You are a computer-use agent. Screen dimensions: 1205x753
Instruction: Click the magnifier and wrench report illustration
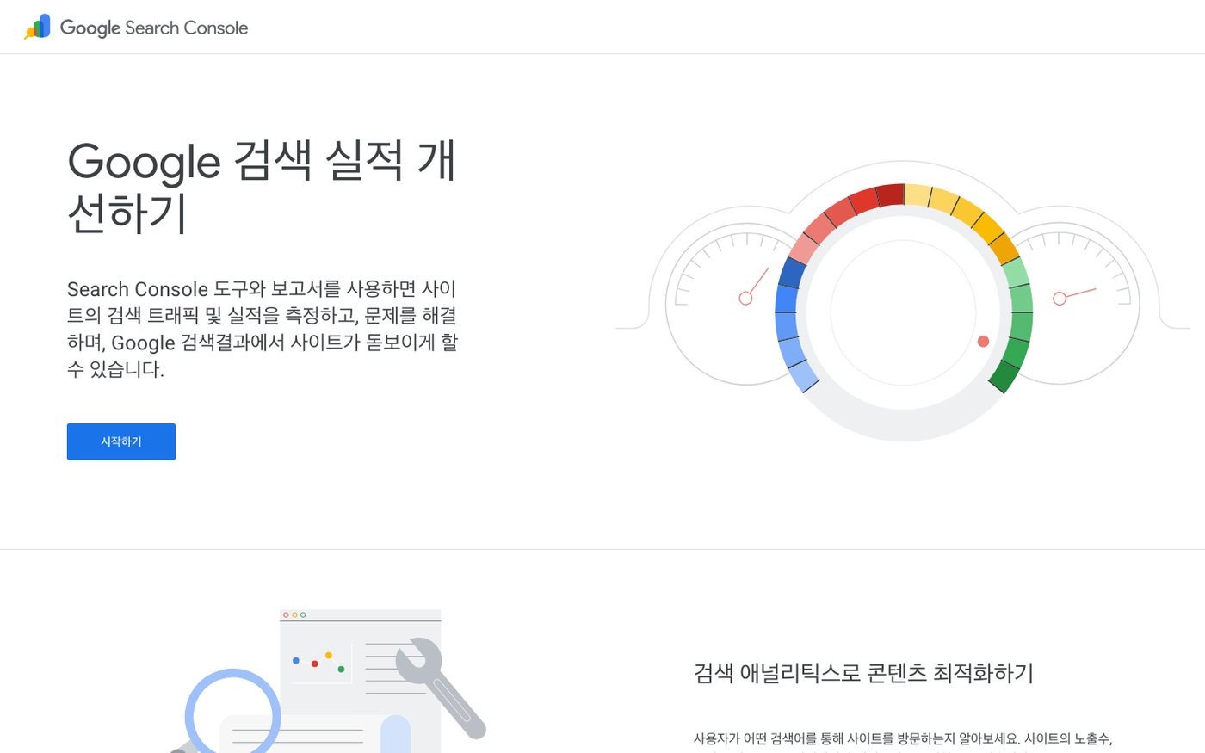coord(327,681)
